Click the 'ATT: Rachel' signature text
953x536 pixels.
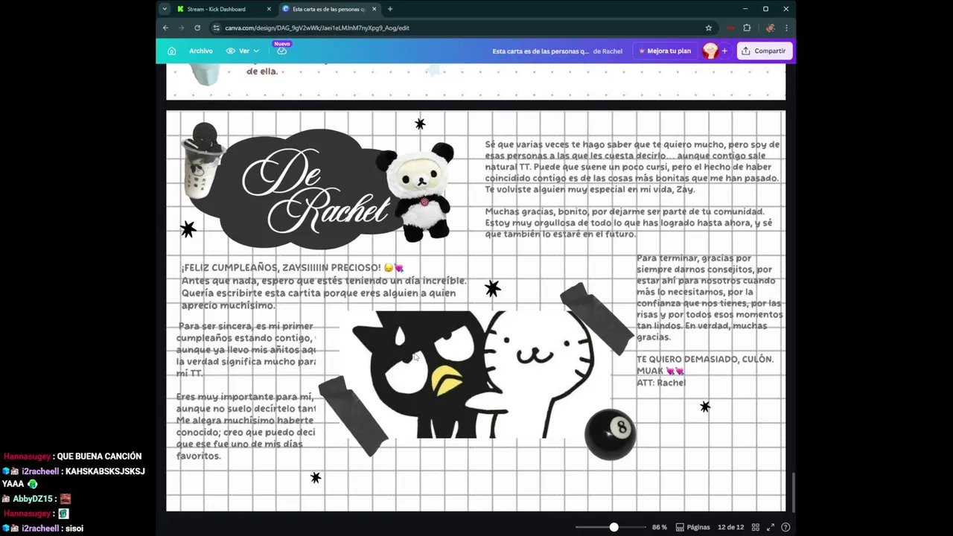661,383
